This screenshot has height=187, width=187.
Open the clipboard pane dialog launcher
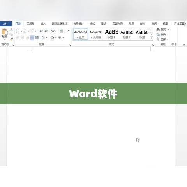tap(13, 45)
